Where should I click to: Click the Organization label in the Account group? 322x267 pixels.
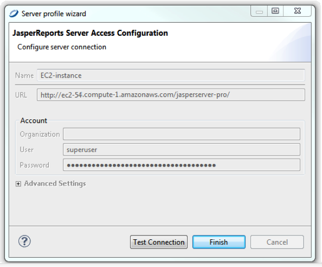click(40, 134)
